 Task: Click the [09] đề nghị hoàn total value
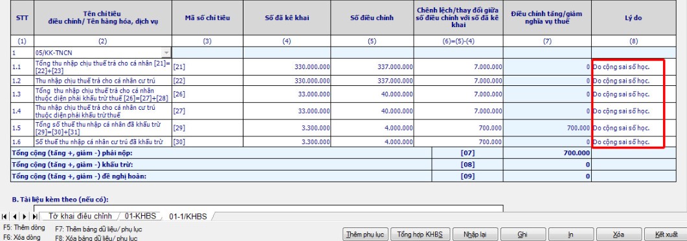[547, 176]
